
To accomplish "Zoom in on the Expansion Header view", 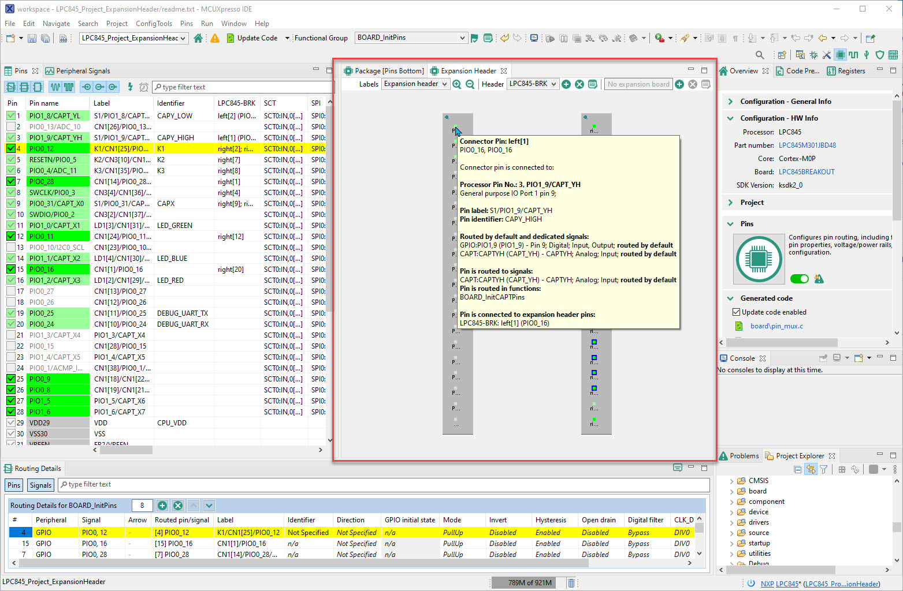I will [457, 84].
